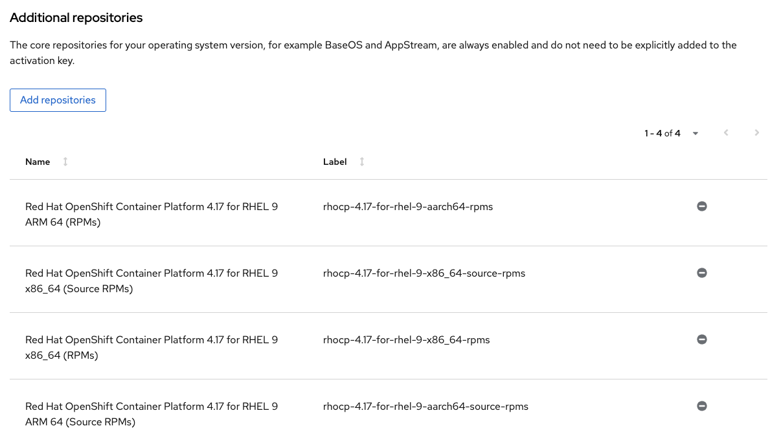
Task: Select the Name column header
Action: click(37, 162)
